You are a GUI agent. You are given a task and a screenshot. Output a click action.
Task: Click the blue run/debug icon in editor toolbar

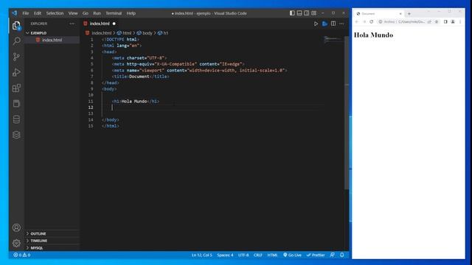[x=324, y=24]
